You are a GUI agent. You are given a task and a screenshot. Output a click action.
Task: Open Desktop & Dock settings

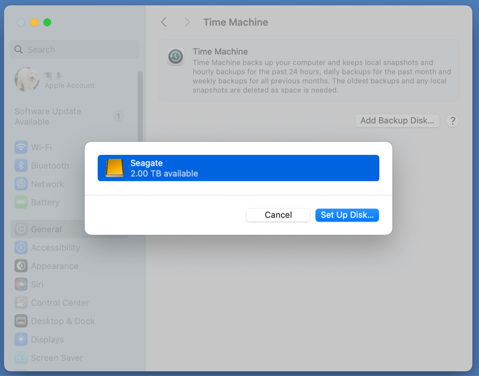[x=62, y=321]
